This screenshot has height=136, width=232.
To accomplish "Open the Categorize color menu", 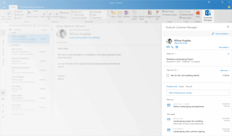I will [x=150, y=15].
